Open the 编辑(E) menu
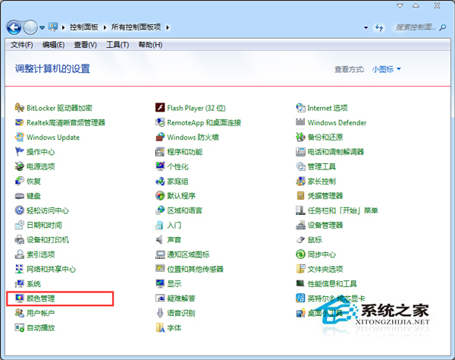The height and width of the screenshot is (360, 455). [x=53, y=45]
